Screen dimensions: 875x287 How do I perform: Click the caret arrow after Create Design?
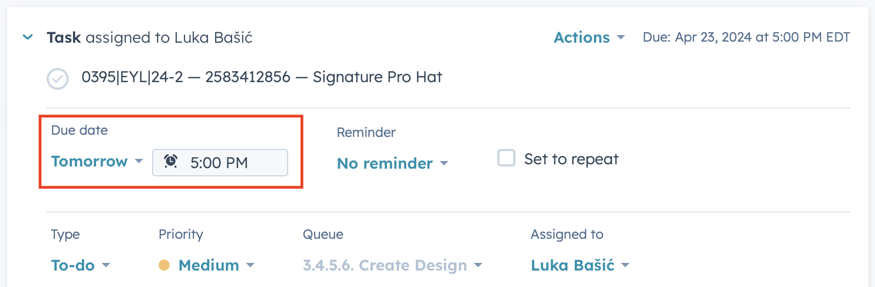(x=478, y=266)
